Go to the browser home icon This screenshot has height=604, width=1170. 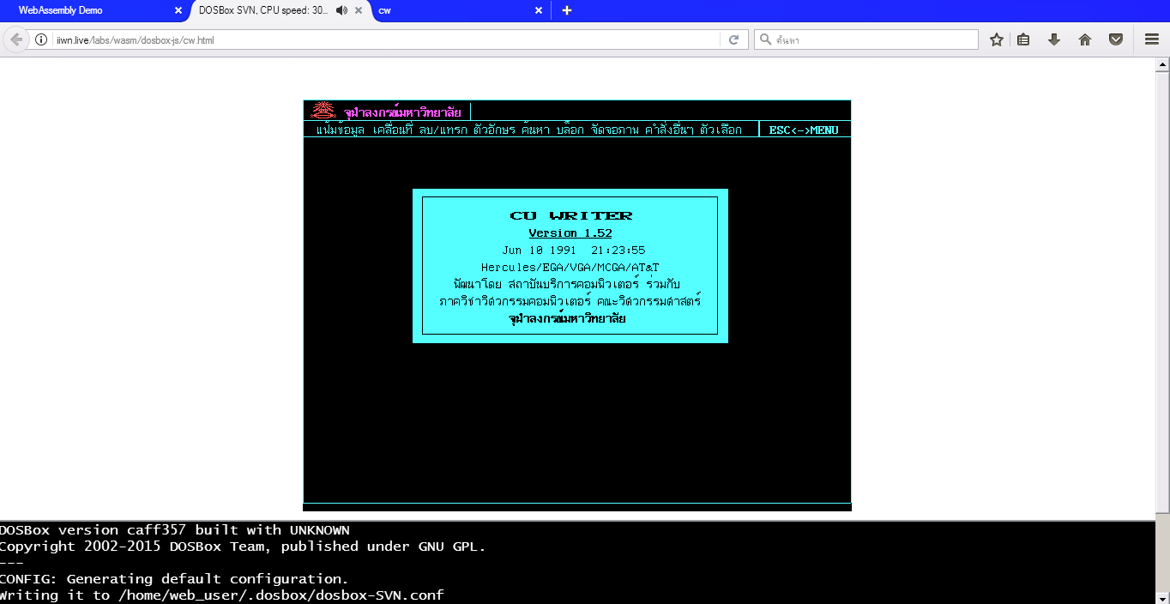click(1085, 39)
